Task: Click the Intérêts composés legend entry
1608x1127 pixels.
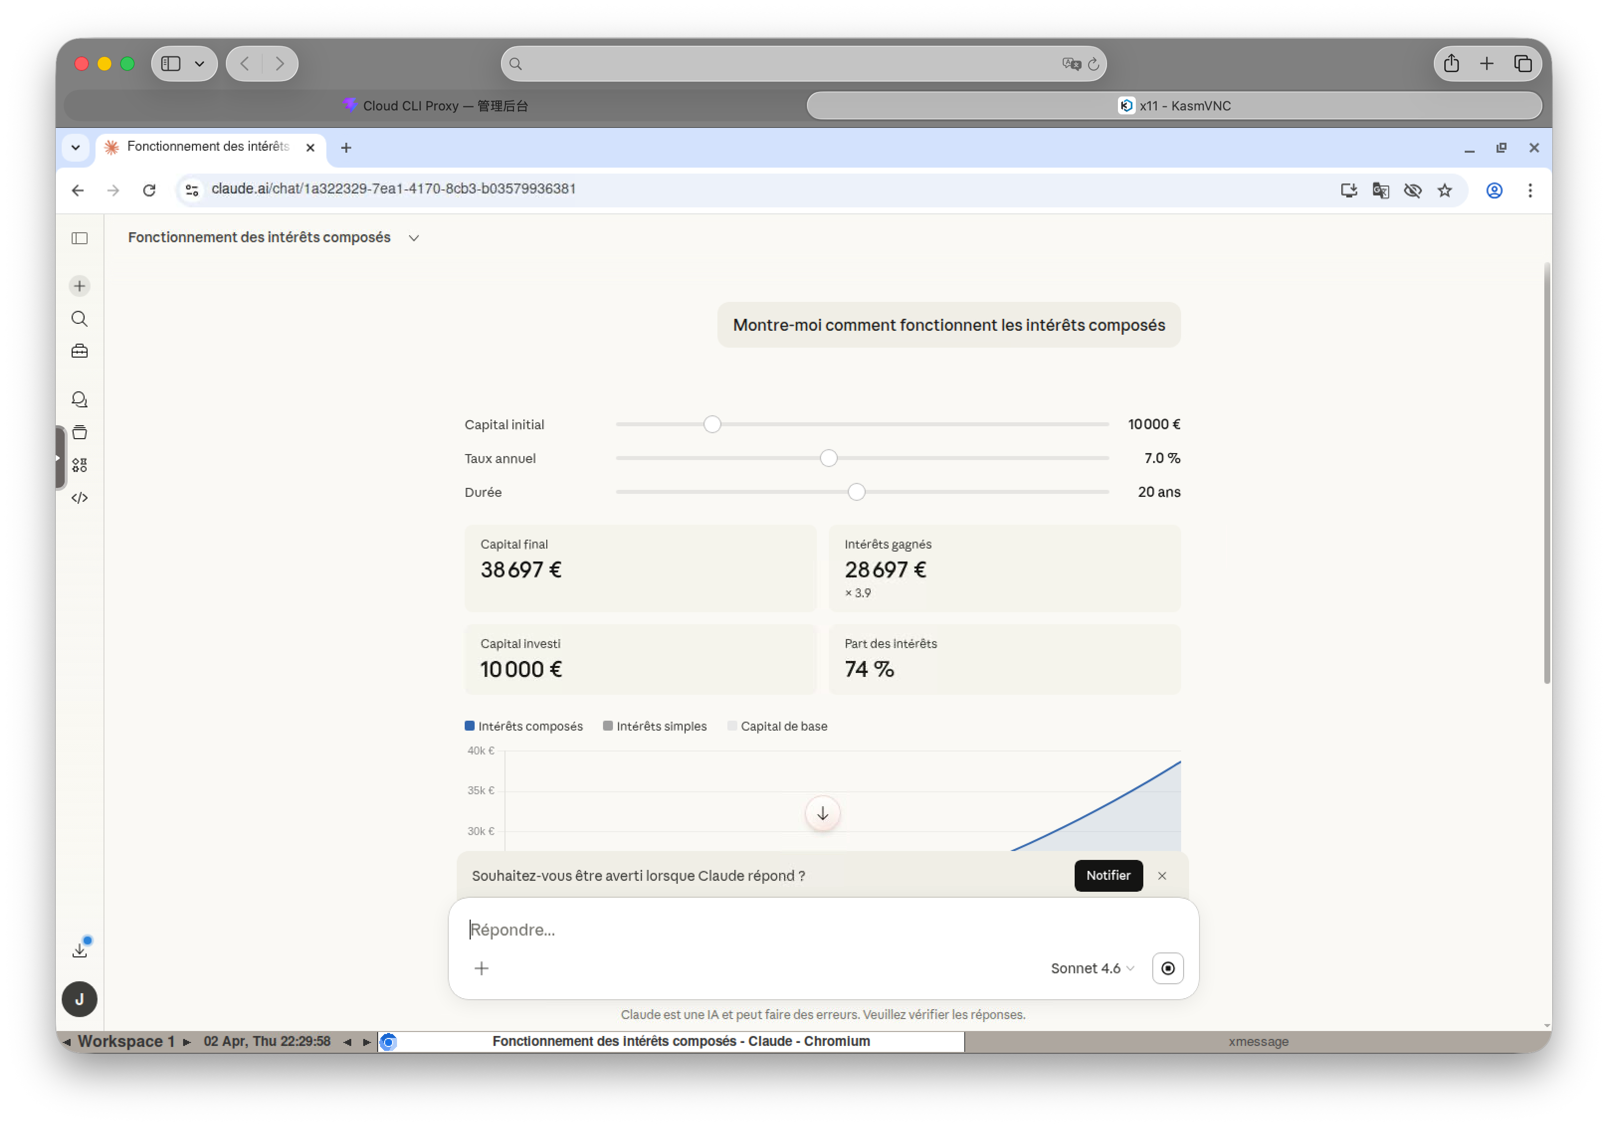Action: (x=524, y=726)
